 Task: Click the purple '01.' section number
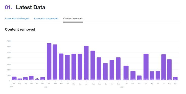9,7
